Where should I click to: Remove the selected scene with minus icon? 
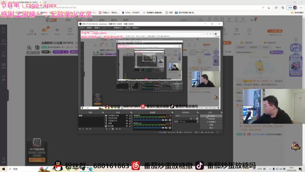(83, 129)
